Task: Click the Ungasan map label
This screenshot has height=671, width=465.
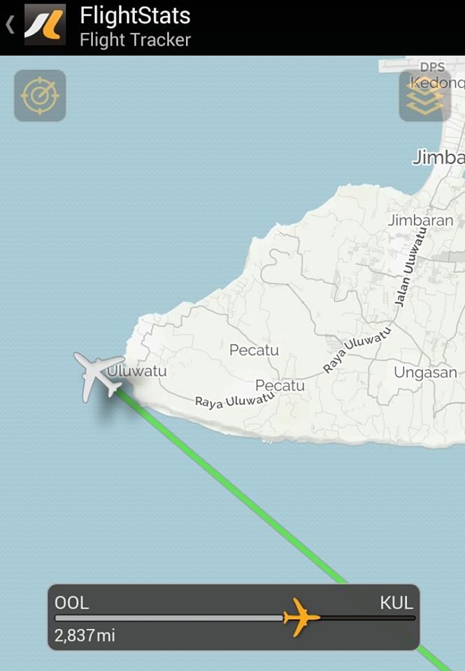Action: (426, 373)
